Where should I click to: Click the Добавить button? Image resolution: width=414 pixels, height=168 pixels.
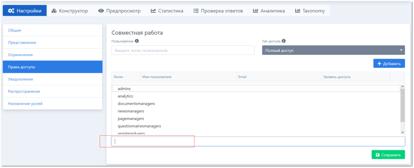click(389, 63)
